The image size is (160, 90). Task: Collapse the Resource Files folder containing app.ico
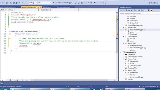[123, 36]
